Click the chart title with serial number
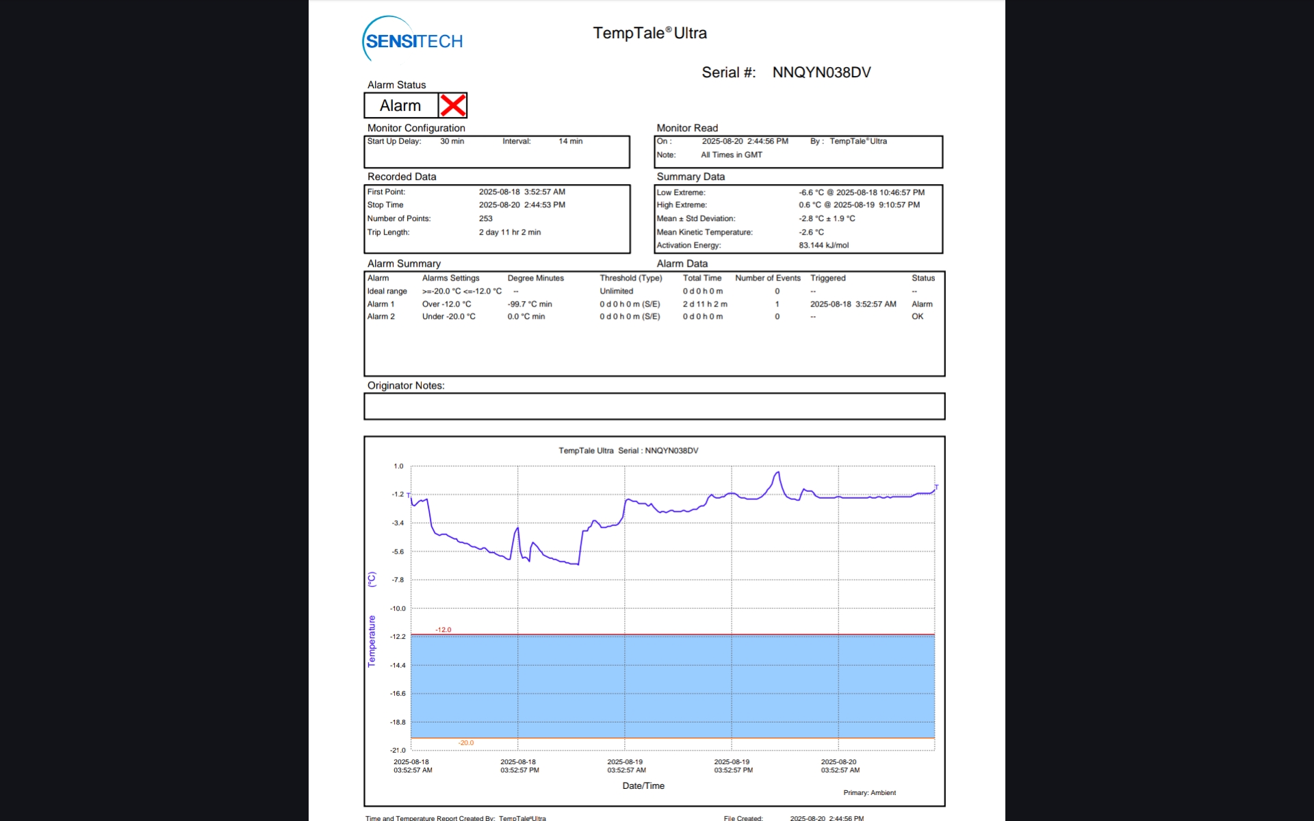Viewport: 1314px width, 821px height. 628,451
